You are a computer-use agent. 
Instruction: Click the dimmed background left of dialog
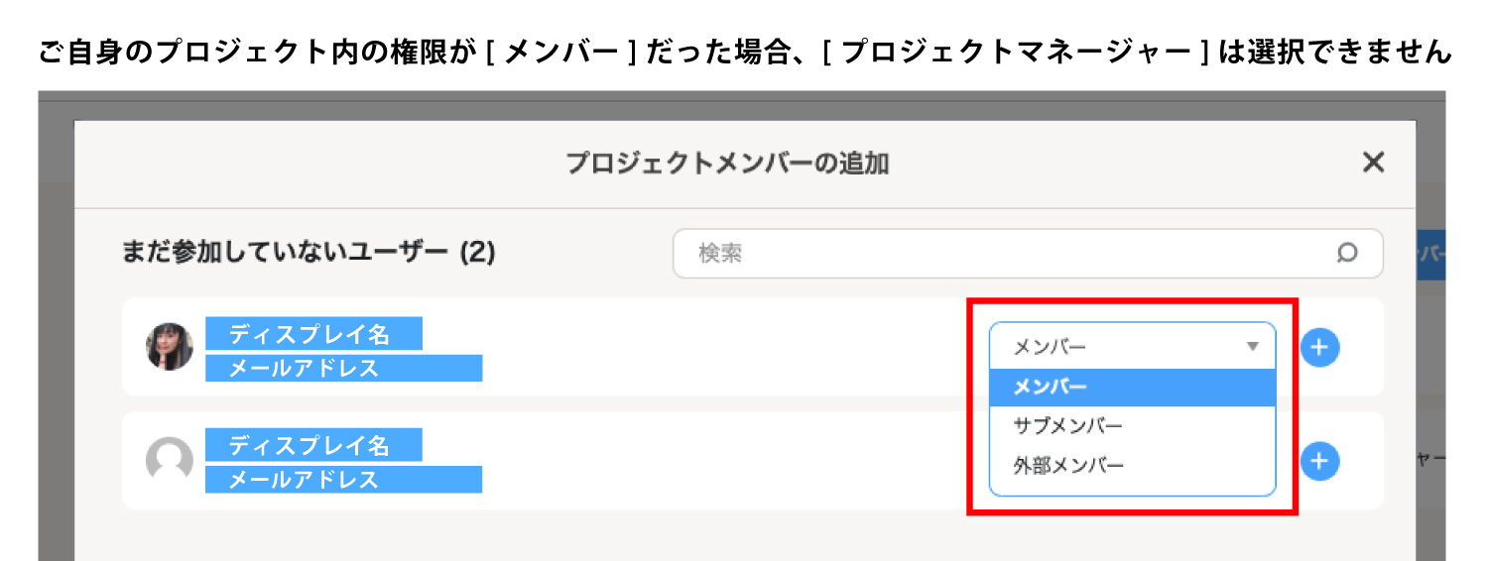(x=56, y=327)
